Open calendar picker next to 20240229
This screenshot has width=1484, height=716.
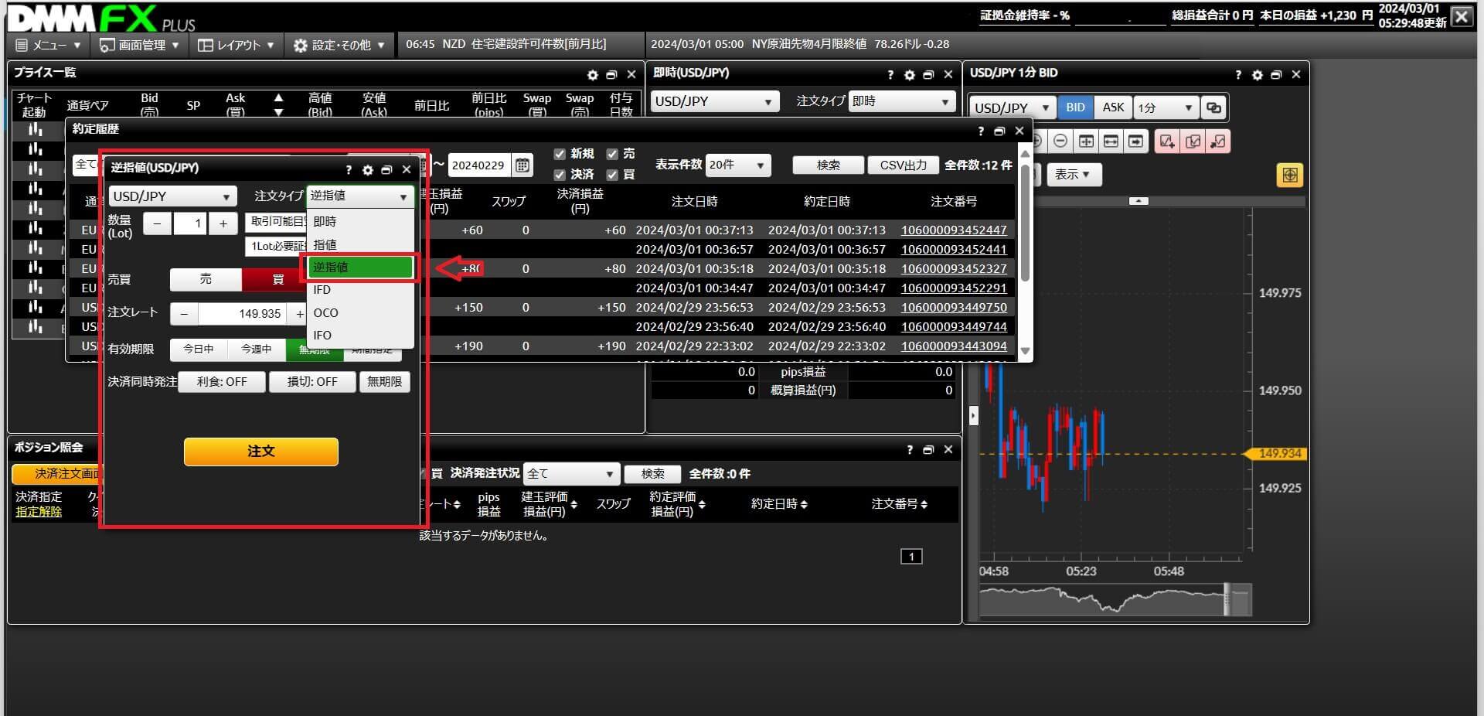(x=522, y=165)
